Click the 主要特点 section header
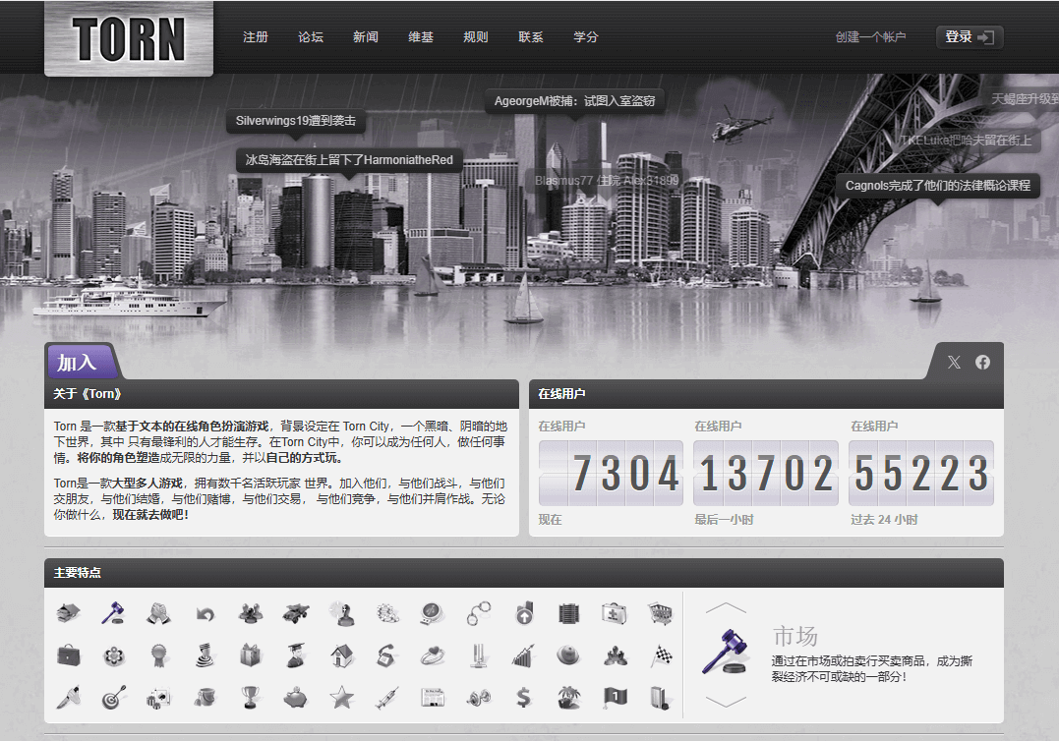1059x741 pixels. (524, 573)
